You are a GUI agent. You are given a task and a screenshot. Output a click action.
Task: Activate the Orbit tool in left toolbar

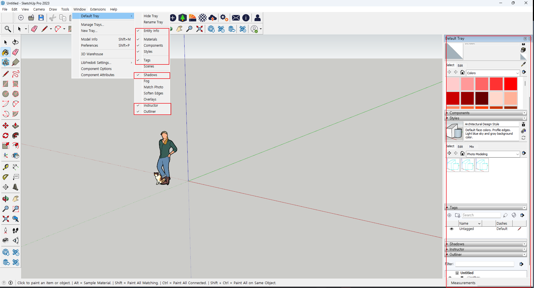click(6, 199)
